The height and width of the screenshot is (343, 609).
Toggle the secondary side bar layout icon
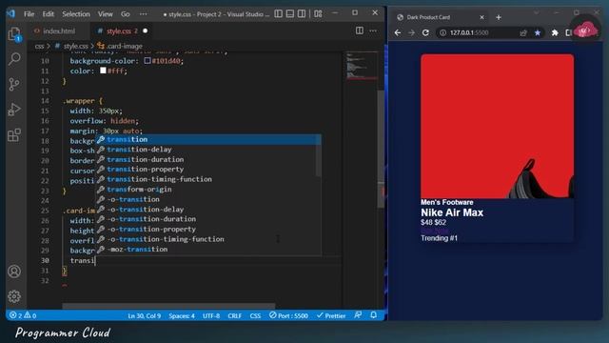tap(302, 13)
